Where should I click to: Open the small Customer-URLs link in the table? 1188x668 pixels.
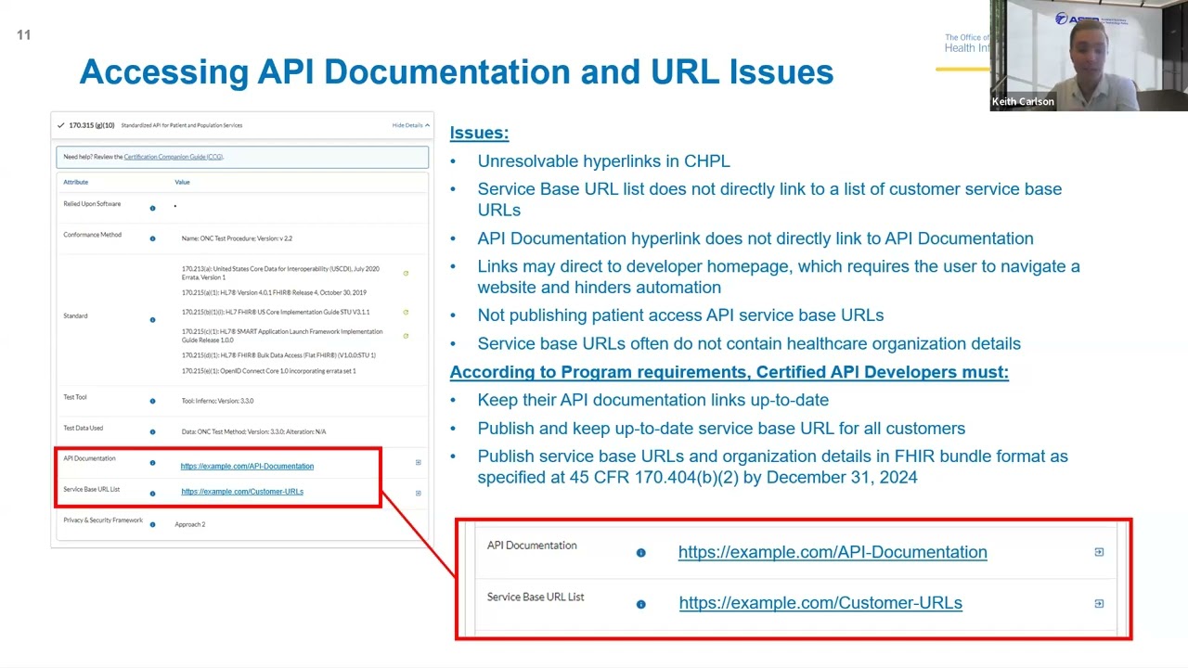point(242,492)
